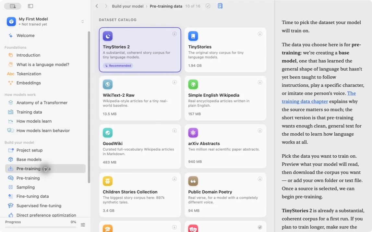Click the My First Model cube icon
Viewport: 372px width, 232px height.
coord(11,21)
